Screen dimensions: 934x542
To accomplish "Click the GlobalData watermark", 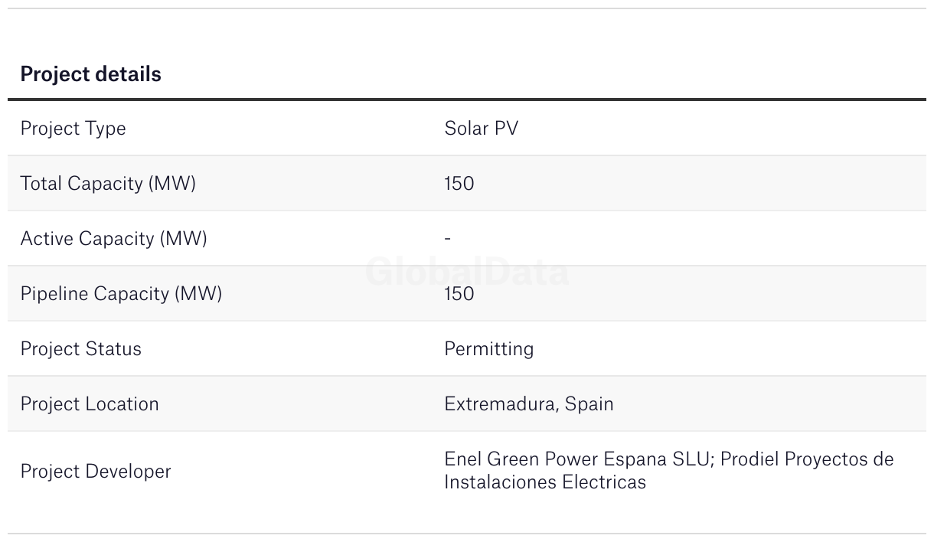I will click(467, 273).
